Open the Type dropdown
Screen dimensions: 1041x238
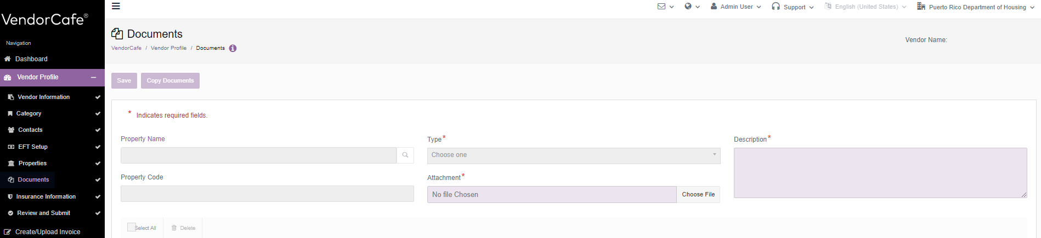pos(573,155)
